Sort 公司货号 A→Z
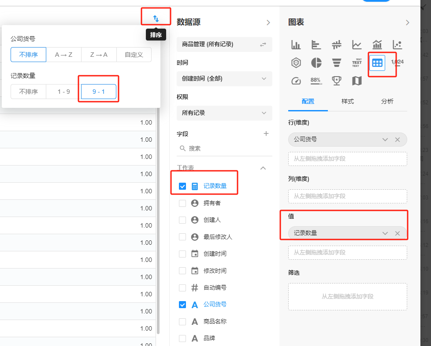431x346 pixels. (63, 55)
